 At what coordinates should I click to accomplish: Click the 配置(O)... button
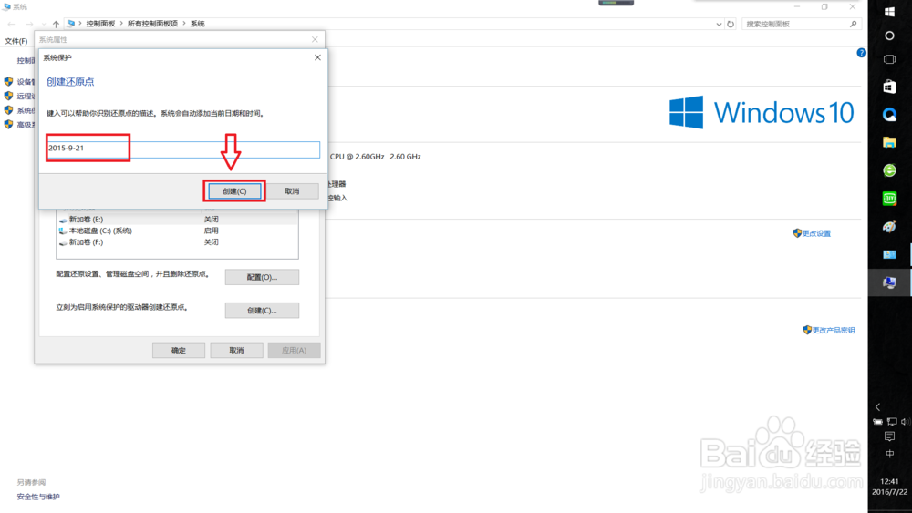[263, 277]
